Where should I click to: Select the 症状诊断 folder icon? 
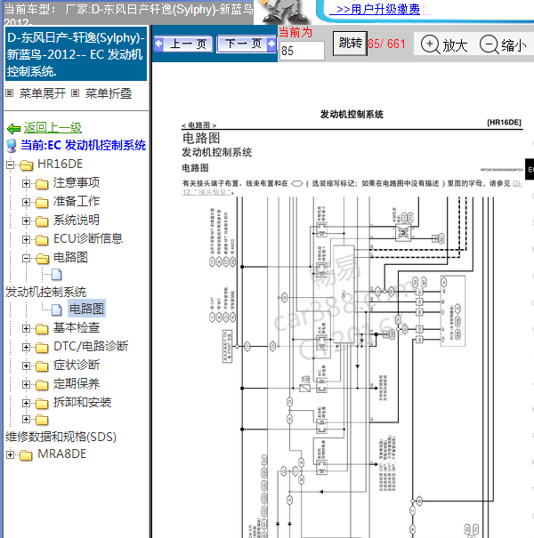42,366
